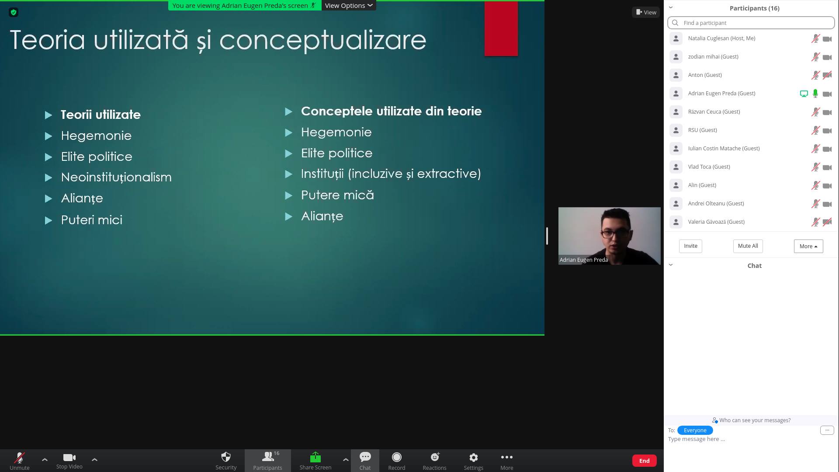Toggle Stop Video camera
This screenshot has height=472, width=839.
tap(69, 458)
